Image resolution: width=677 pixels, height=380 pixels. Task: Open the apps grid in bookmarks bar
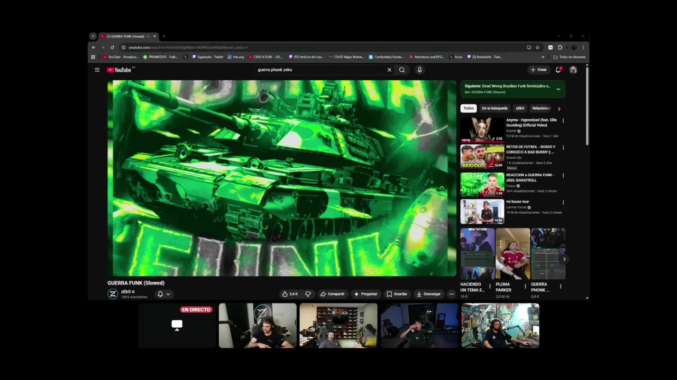[x=93, y=57]
